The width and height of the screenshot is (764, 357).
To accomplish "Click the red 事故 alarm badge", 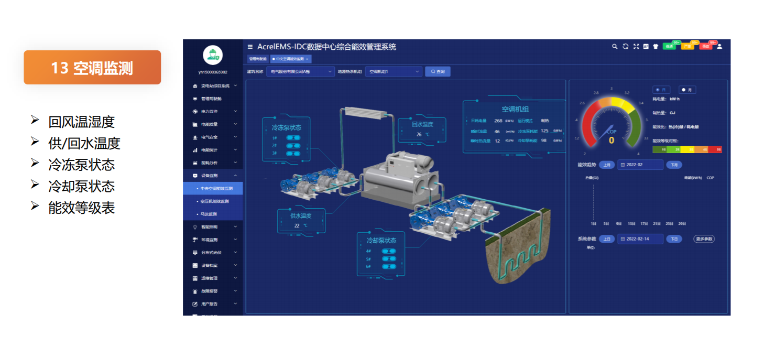I will [x=706, y=46].
